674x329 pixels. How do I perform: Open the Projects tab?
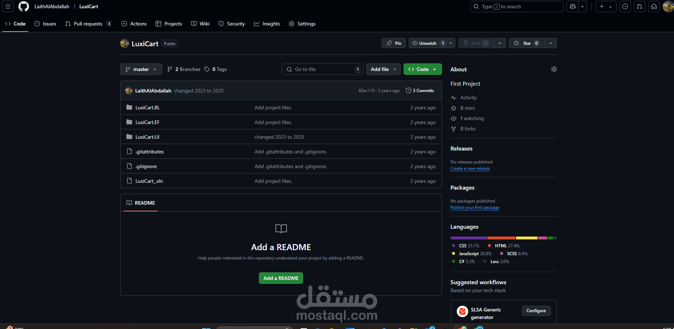(x=169, y=24)
